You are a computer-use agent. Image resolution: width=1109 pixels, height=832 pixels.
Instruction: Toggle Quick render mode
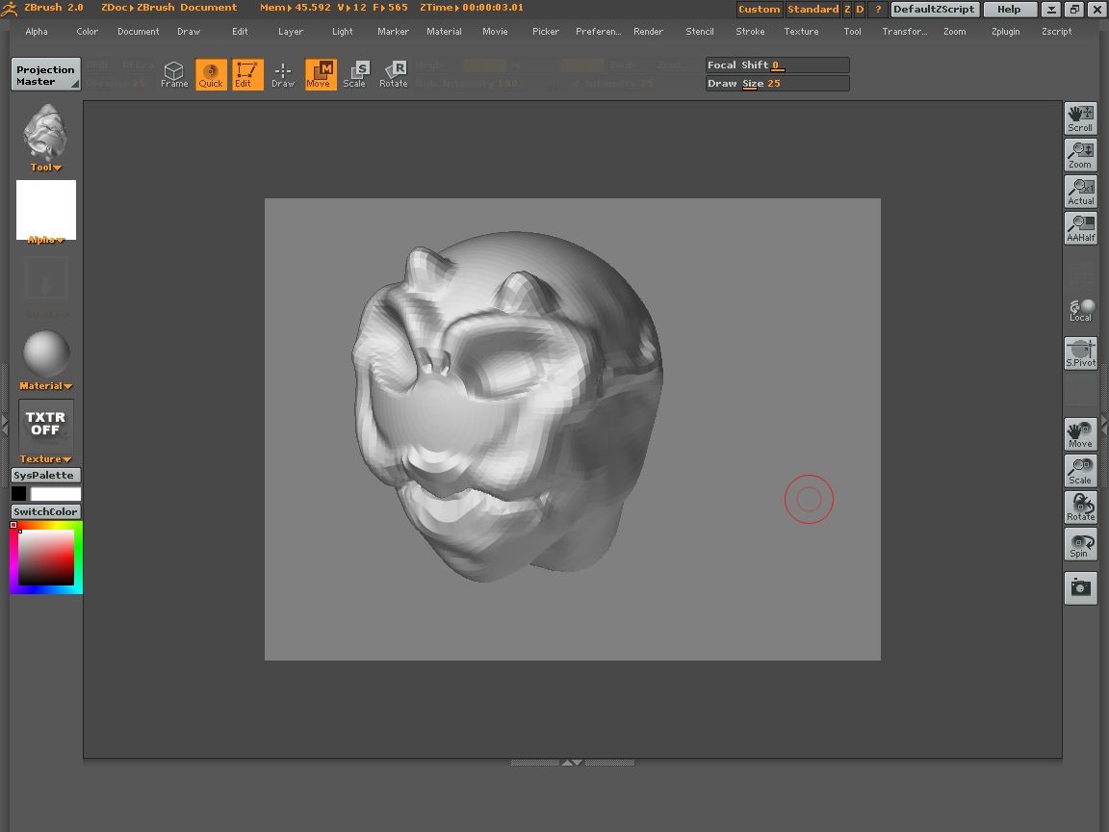(211, 74)
